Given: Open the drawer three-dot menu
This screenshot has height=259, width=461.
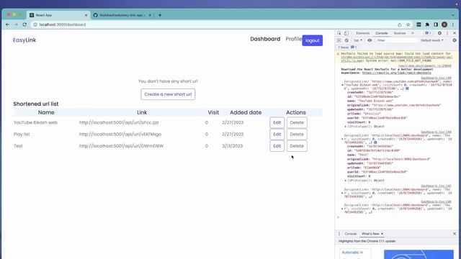Looking at the screenshot, I should [x=339, y=234].
